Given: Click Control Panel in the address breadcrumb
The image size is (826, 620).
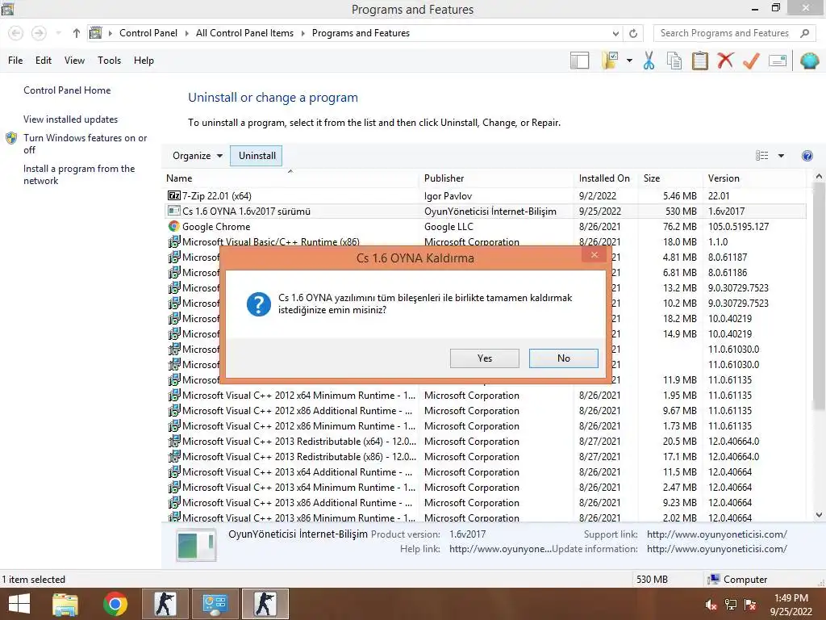Looking at the screenshot, I should point(148,33).
